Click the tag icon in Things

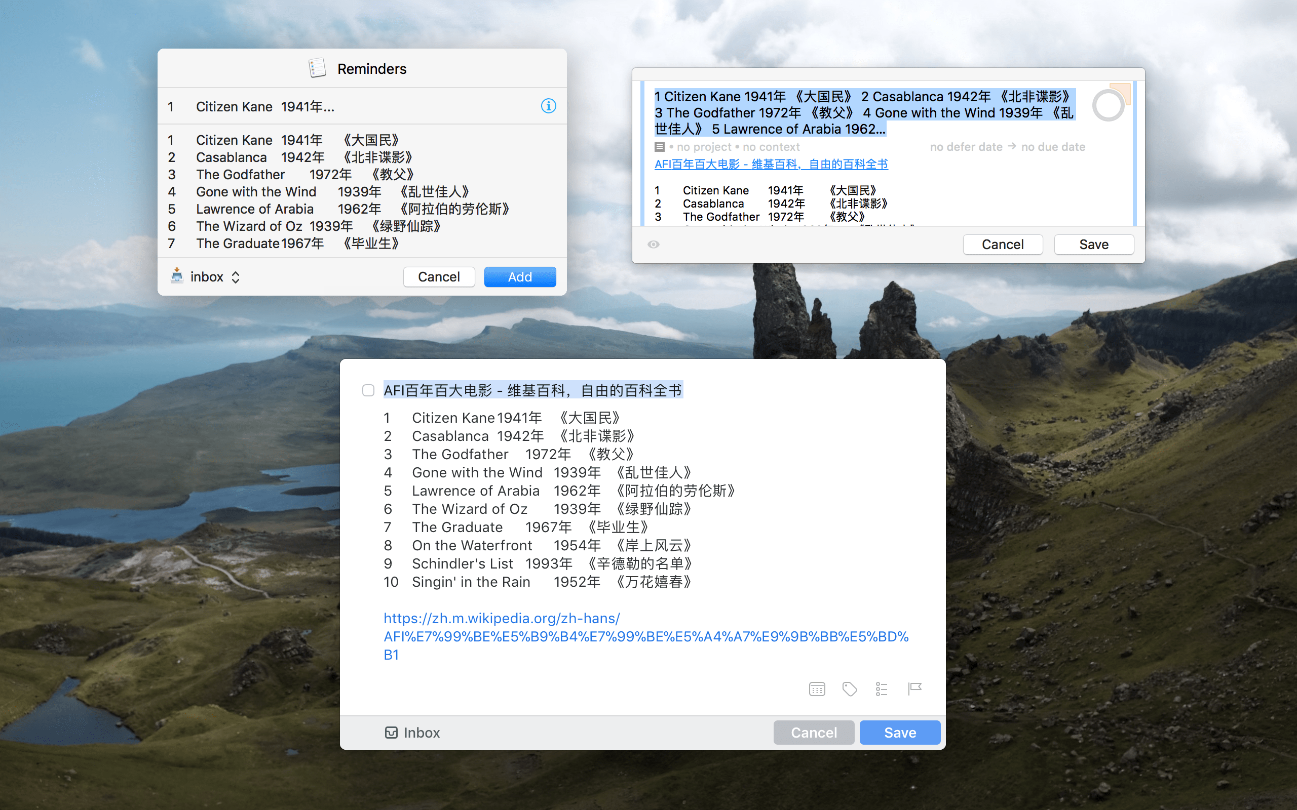[x=850, y=688]
